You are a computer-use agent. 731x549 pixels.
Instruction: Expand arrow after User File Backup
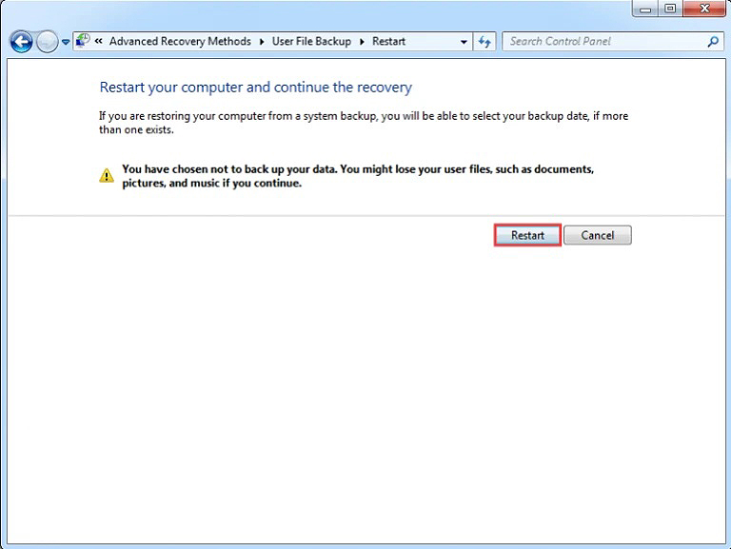(x=362, y=42)
